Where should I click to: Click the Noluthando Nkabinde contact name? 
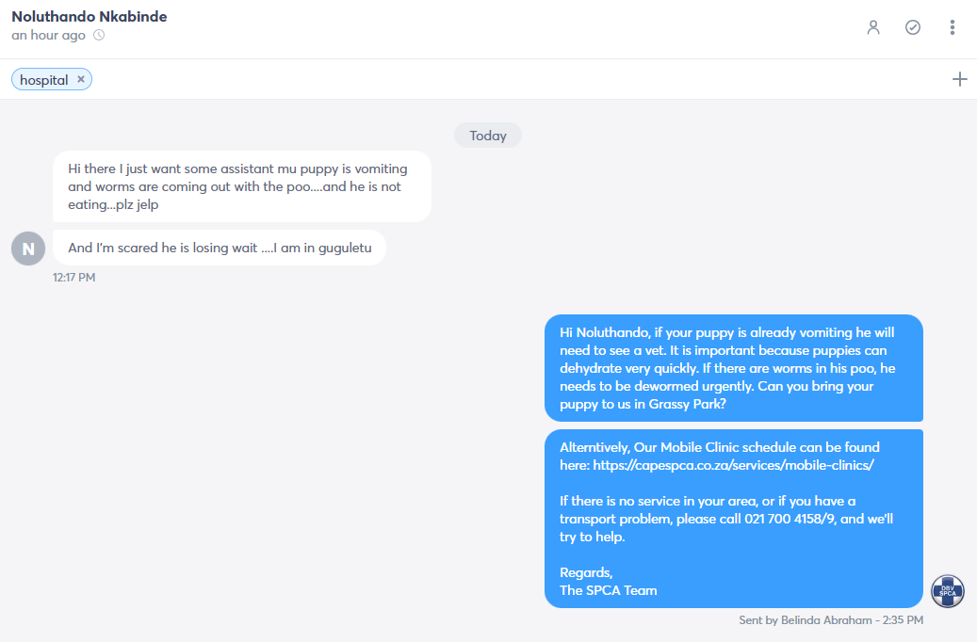[90, 17]
